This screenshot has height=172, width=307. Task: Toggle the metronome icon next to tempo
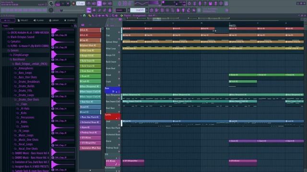(x=89, y=3)
